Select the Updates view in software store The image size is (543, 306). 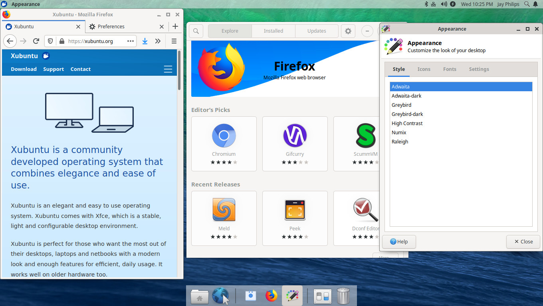click(x=317, y=31)
